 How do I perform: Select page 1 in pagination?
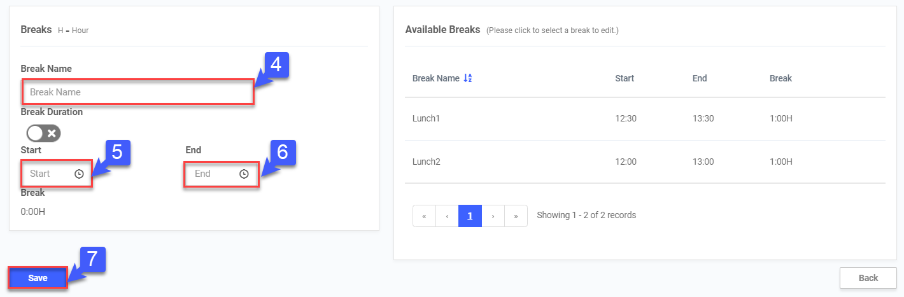click(470, 216)
